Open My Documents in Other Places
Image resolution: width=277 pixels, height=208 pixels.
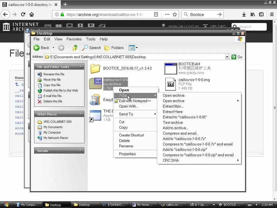click(53, 127)
